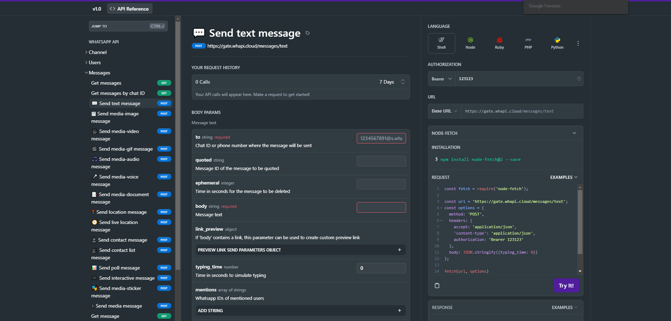The image size is (671, 321).
Task: Click the Google Translate popup
Action: coord(576,7)
